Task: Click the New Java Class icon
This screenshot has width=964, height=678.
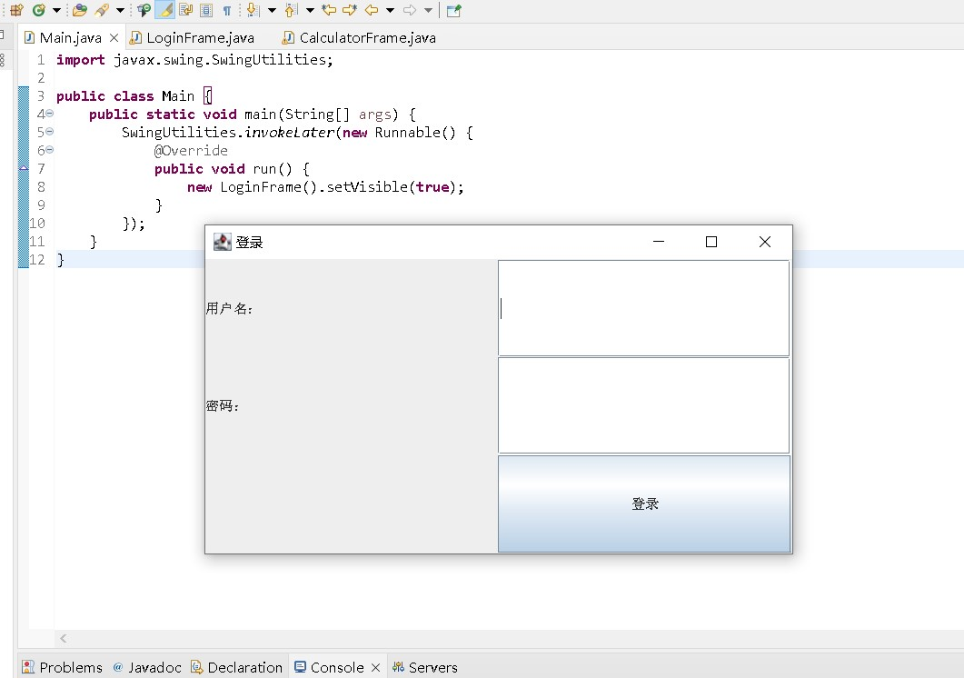Action: [x=39, y=10]
